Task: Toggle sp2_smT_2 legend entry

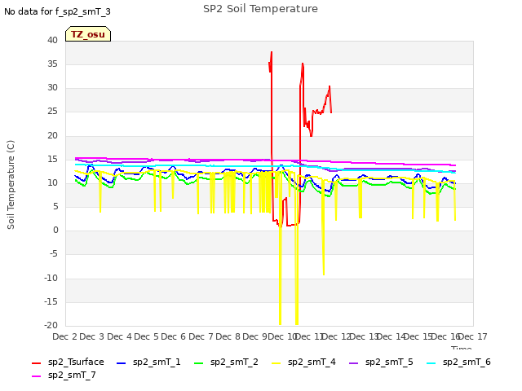Action: point(226,362)
